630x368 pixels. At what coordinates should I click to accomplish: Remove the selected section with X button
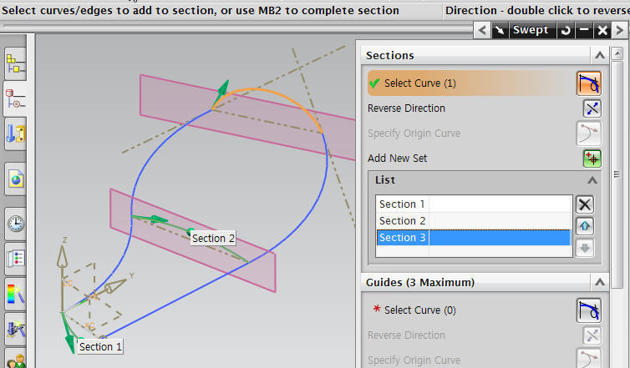(x=585, y=204)
